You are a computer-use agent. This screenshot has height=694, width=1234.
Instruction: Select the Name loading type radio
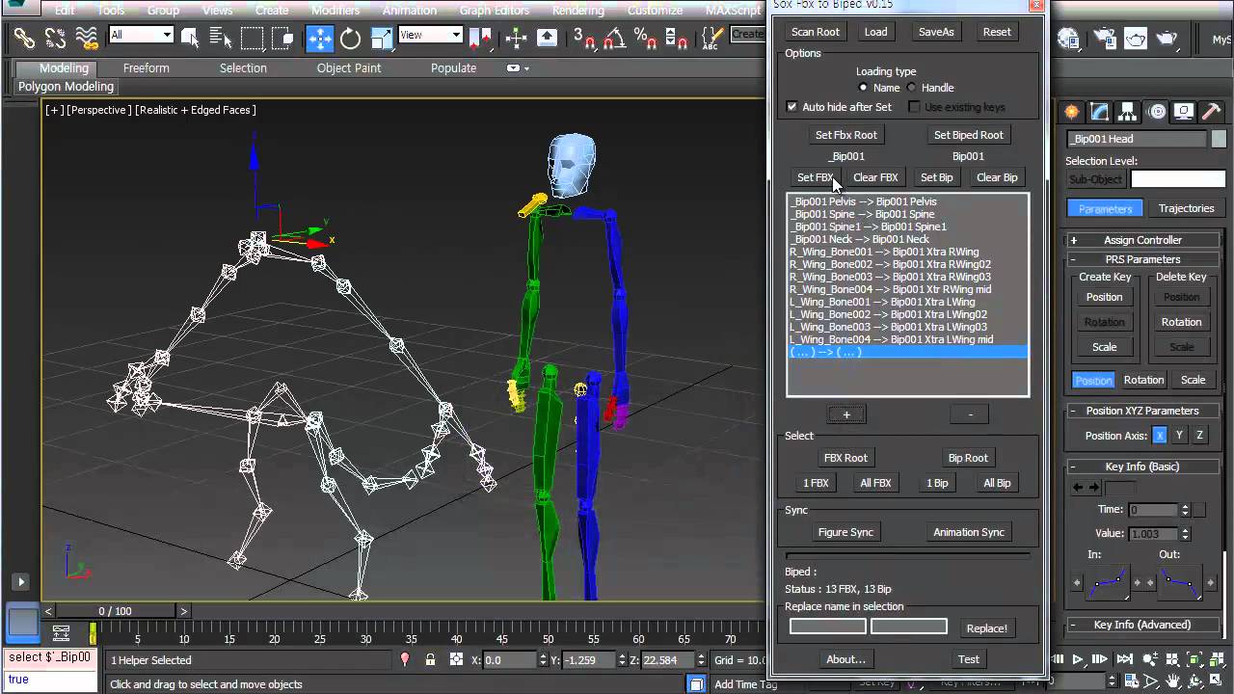[863, 88]
